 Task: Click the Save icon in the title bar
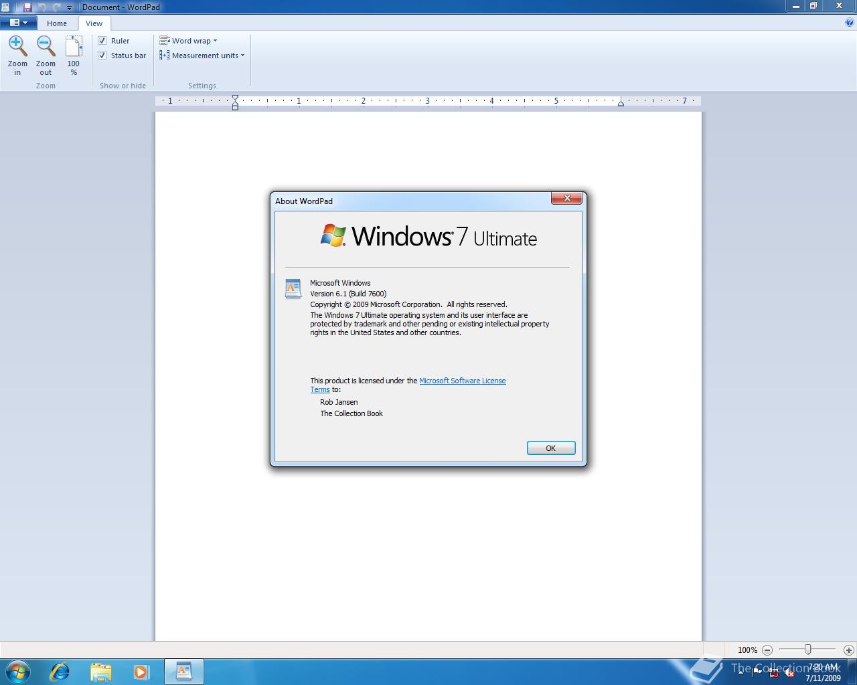click(27, 7)
